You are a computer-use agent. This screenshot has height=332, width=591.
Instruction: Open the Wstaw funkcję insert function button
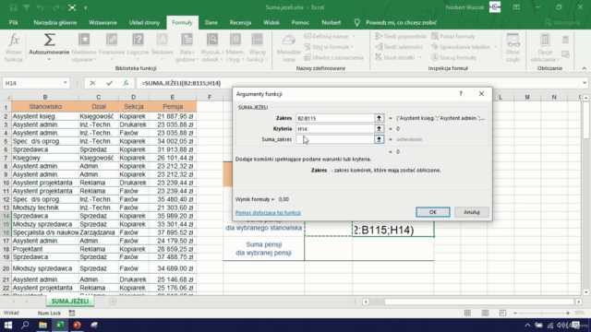(14, 47)
